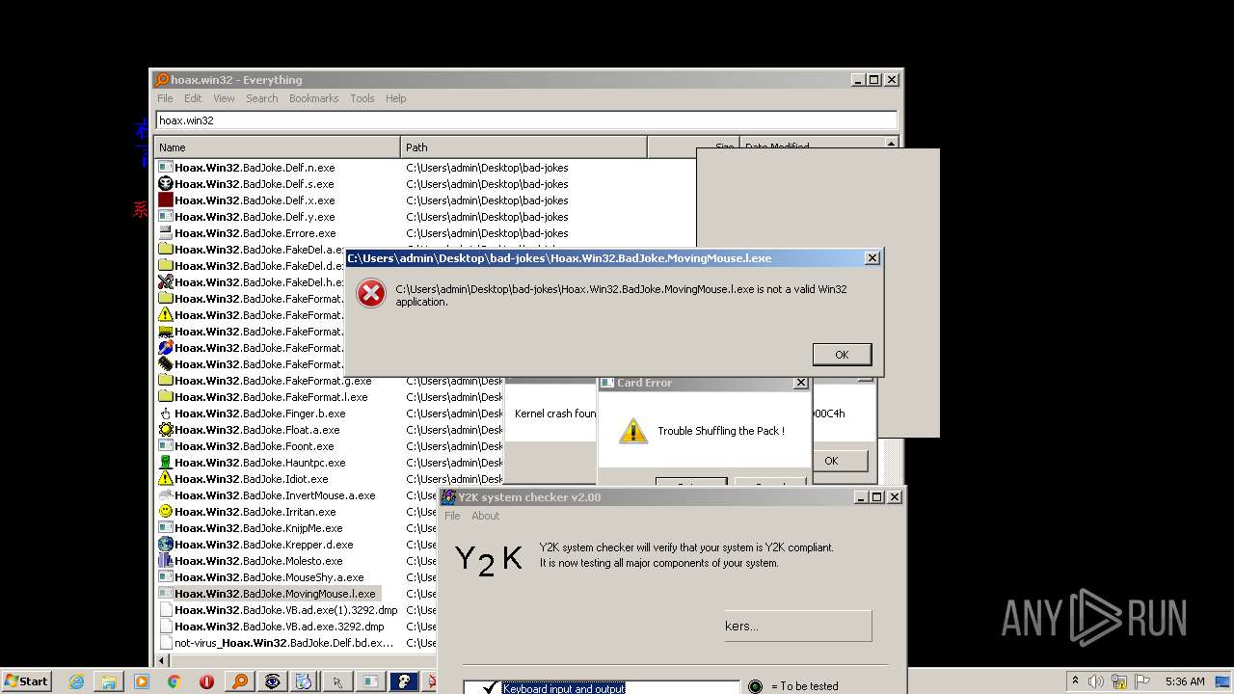Click the 5:36 AM clock in the taskbar
The width and height of the screenshot is (1234, 694).
1185,681
